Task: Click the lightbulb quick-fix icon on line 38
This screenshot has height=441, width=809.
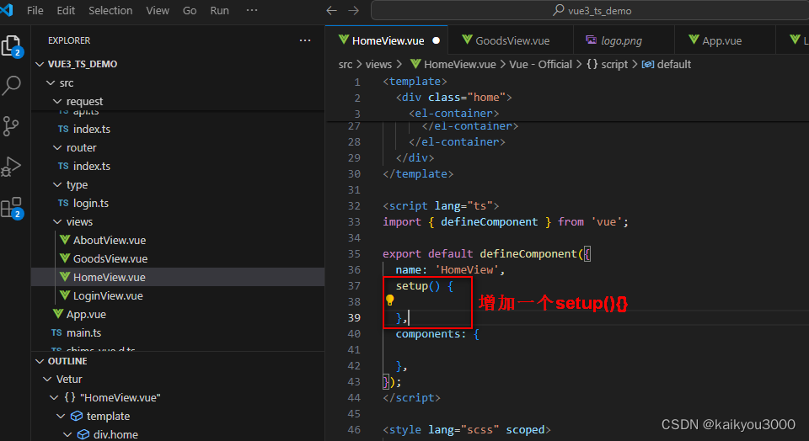Action: pyautogui.click(x=390, y=300)
